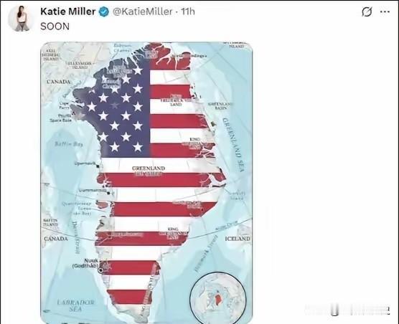Click the Baffin Bay map label
Image resolution: width=399 pixels, height=324 pixels.
[69, 144]
